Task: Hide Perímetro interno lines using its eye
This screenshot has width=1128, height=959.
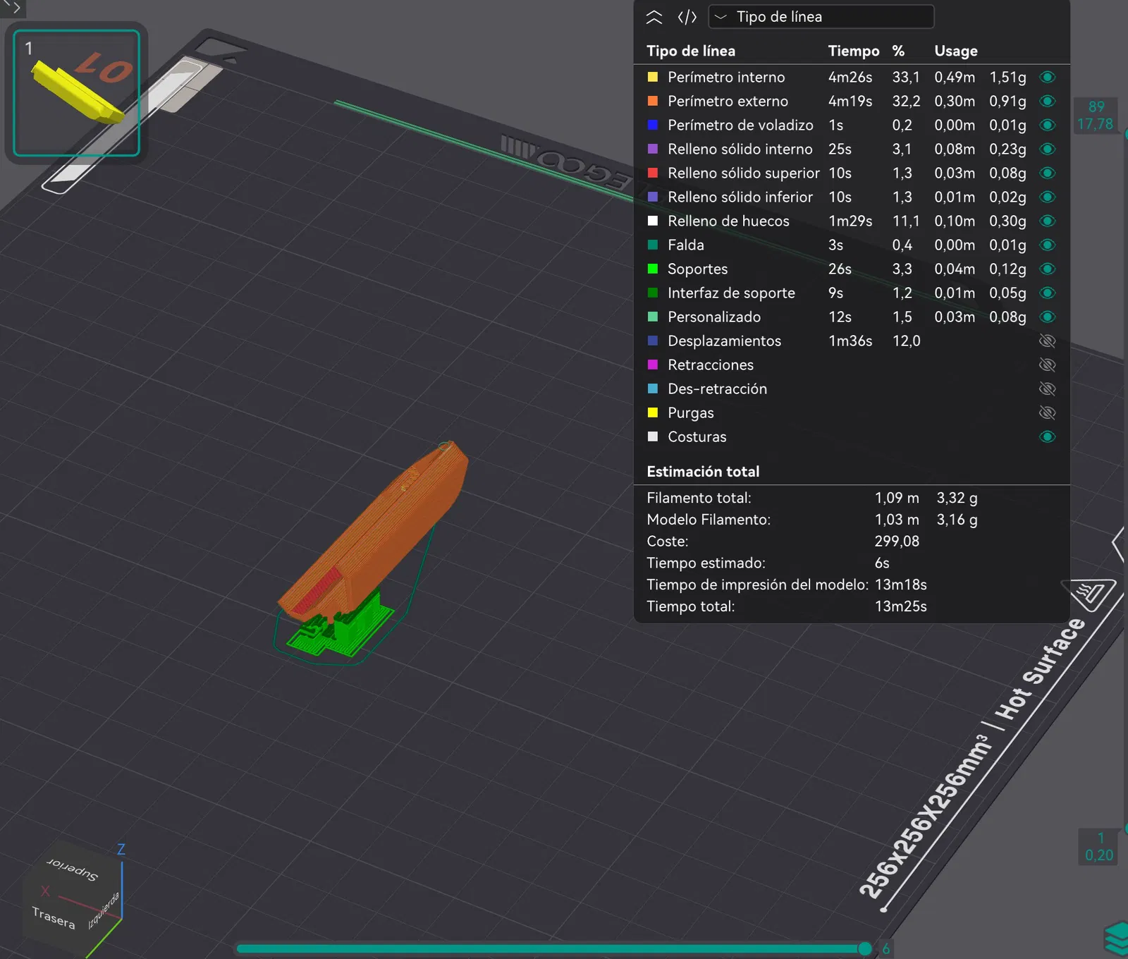Action: pos(1048,77)
